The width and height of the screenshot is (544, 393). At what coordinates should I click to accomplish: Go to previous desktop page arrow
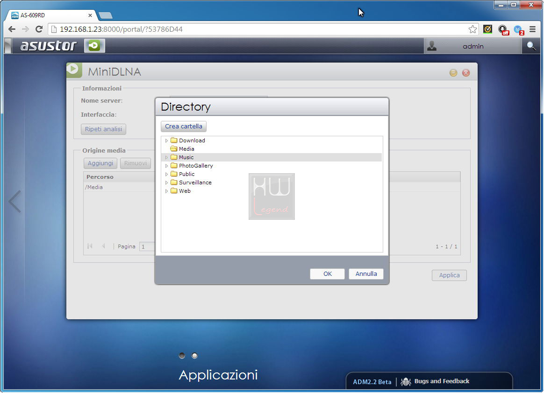click(15, 201)
